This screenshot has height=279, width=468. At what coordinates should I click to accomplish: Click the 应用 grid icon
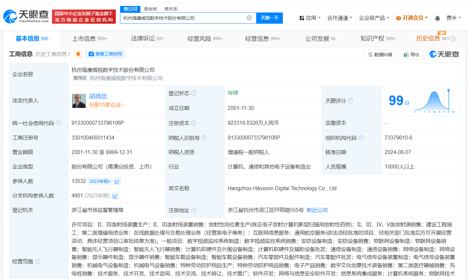click(x=302, y=18)
